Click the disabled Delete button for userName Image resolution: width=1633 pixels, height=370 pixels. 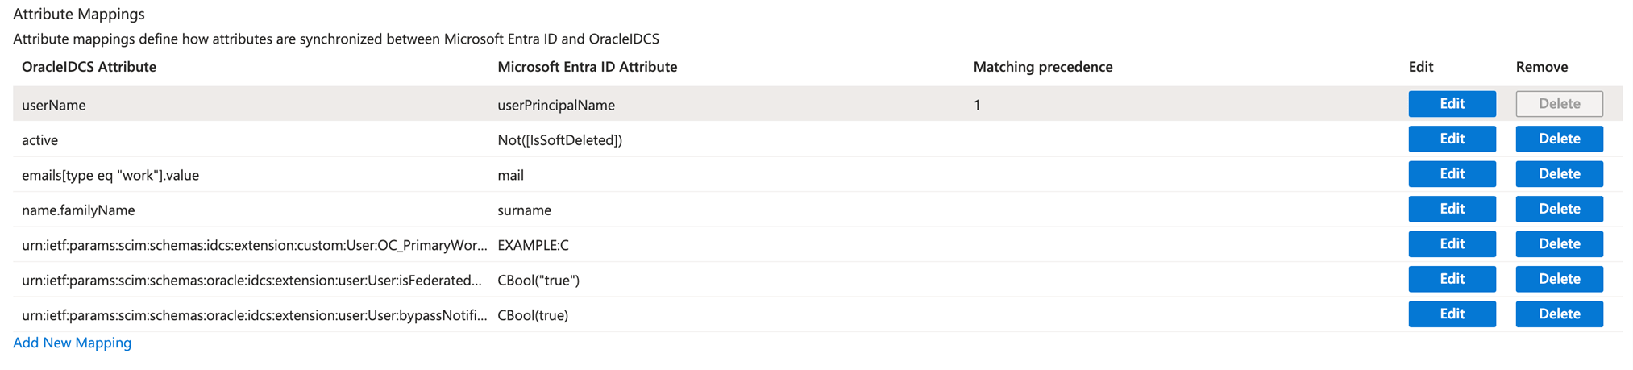click(1559, 104)
